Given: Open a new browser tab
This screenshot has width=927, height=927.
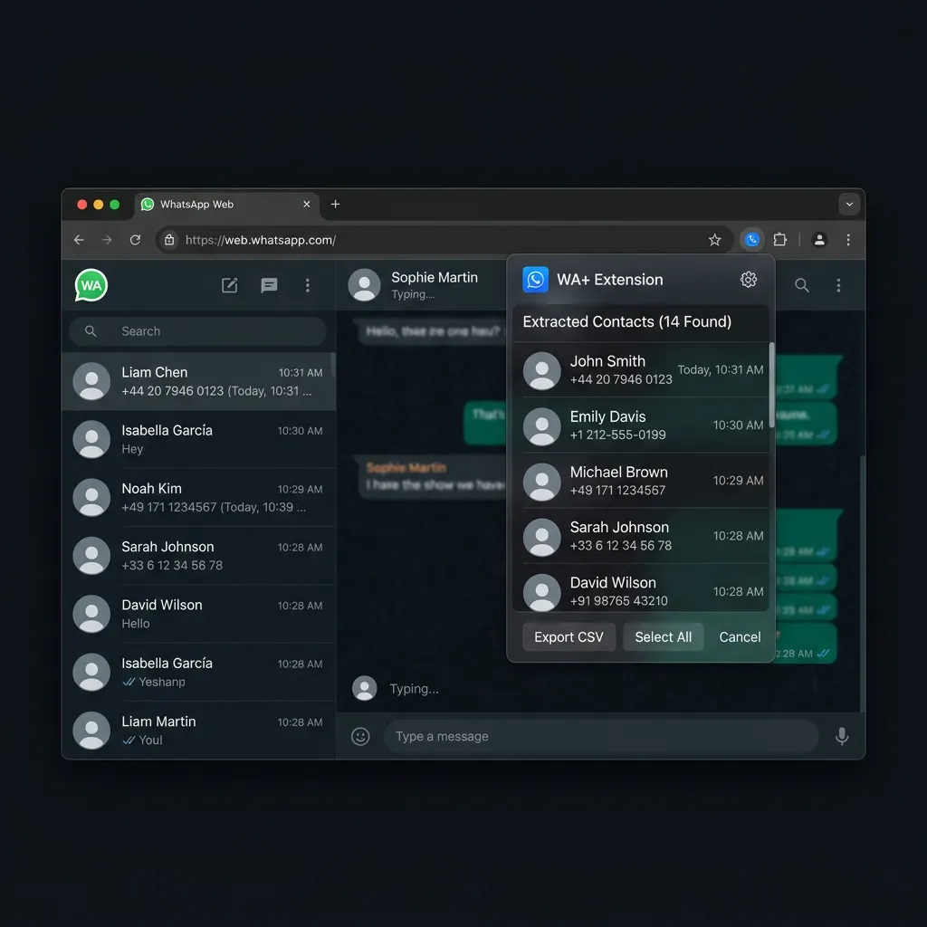Looking at the screenshot, I should [x=335, y=204].
